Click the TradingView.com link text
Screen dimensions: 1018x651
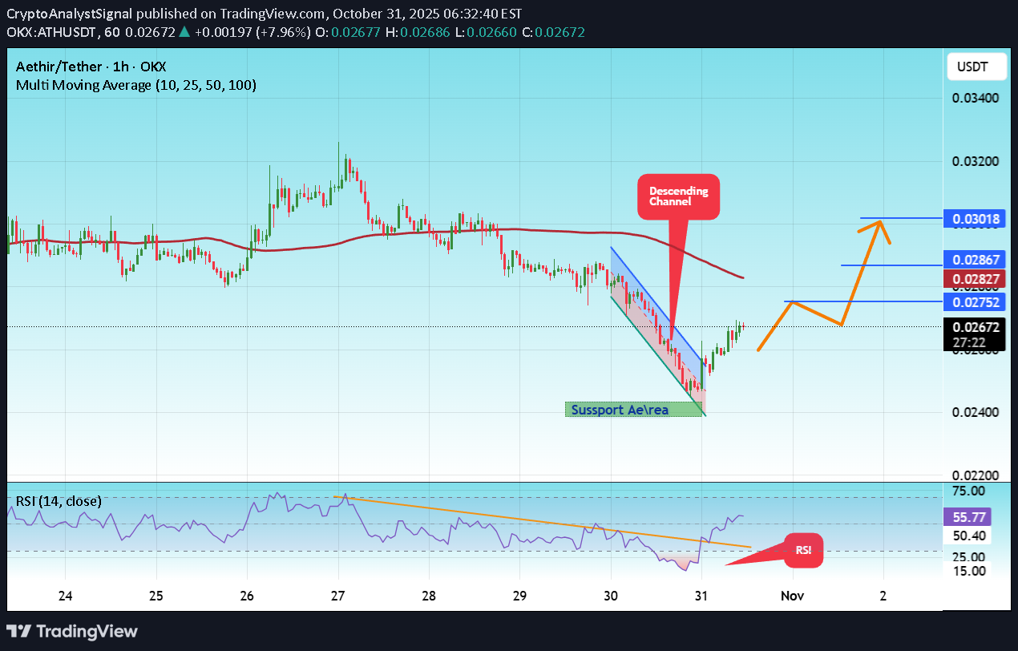point(271,13)
